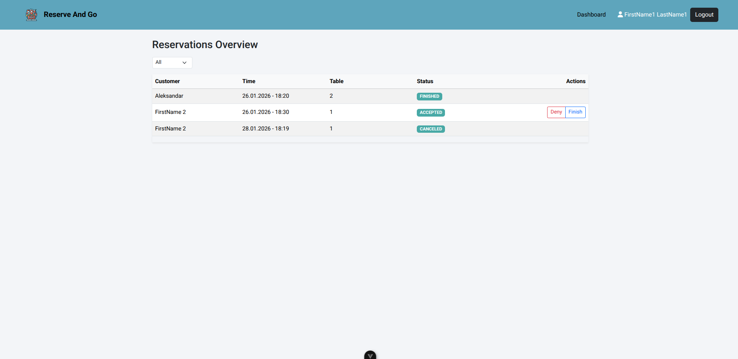Select the Customer column header
Viewport: 738px width, 359px height.
click(x=167, y=81)
